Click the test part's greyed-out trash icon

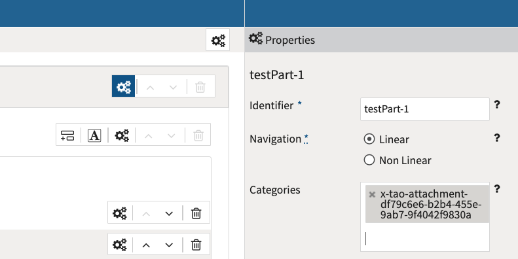click(x=200, y=87)
